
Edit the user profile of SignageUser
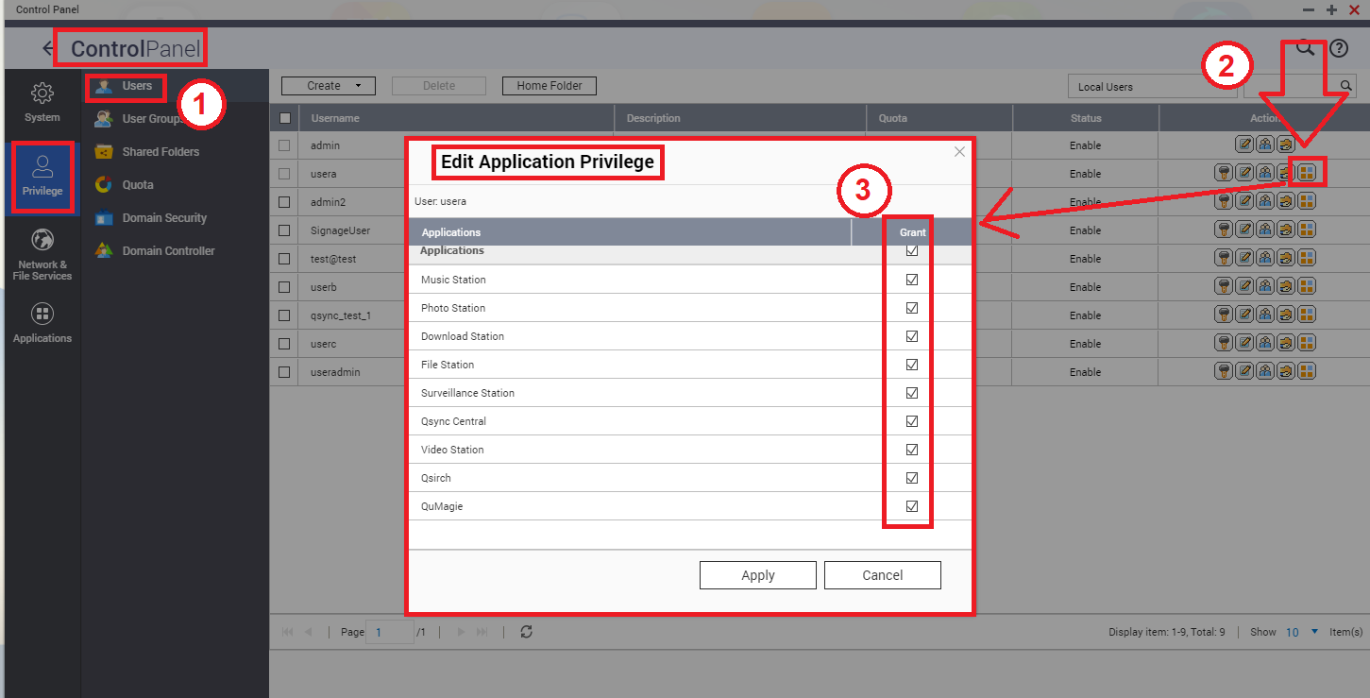click(1244, 229)
